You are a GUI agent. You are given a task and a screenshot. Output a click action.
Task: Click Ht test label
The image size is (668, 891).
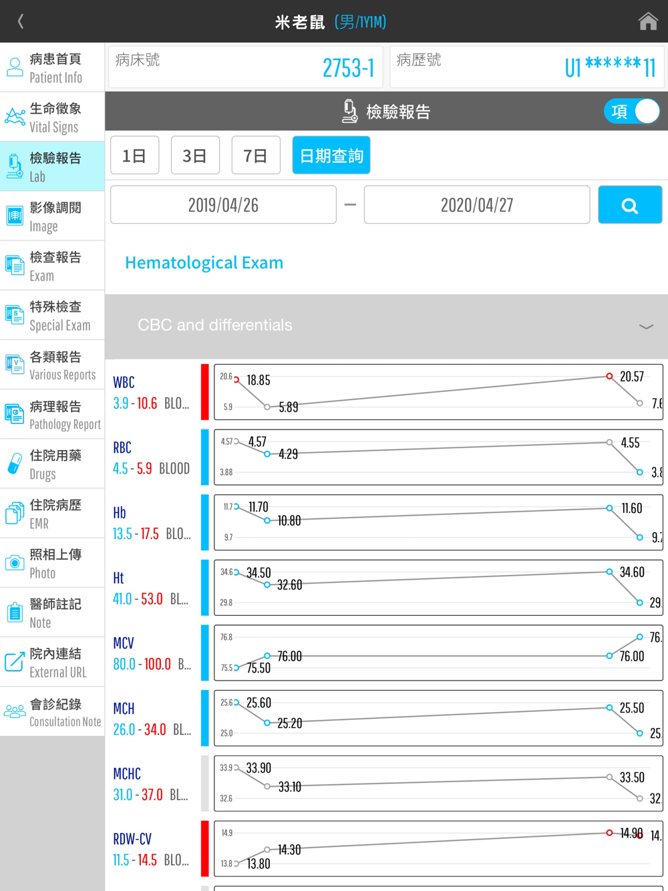[118, 578]
